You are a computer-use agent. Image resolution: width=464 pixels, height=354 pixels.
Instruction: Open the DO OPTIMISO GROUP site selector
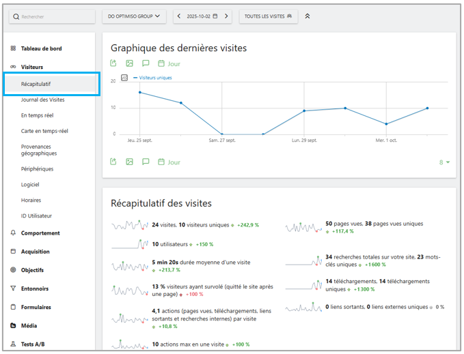pyautogui.click(x=134, y=16)
